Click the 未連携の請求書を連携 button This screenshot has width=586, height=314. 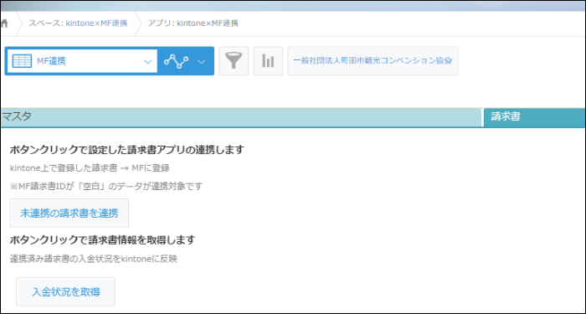coord(69,213)
